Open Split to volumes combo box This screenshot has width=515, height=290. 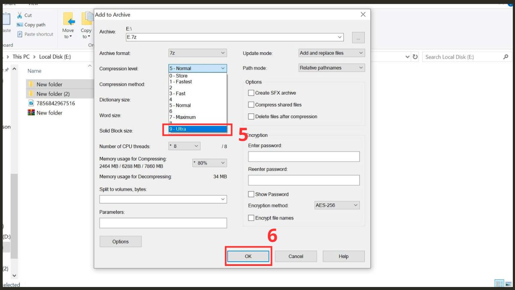click(163, 199)
